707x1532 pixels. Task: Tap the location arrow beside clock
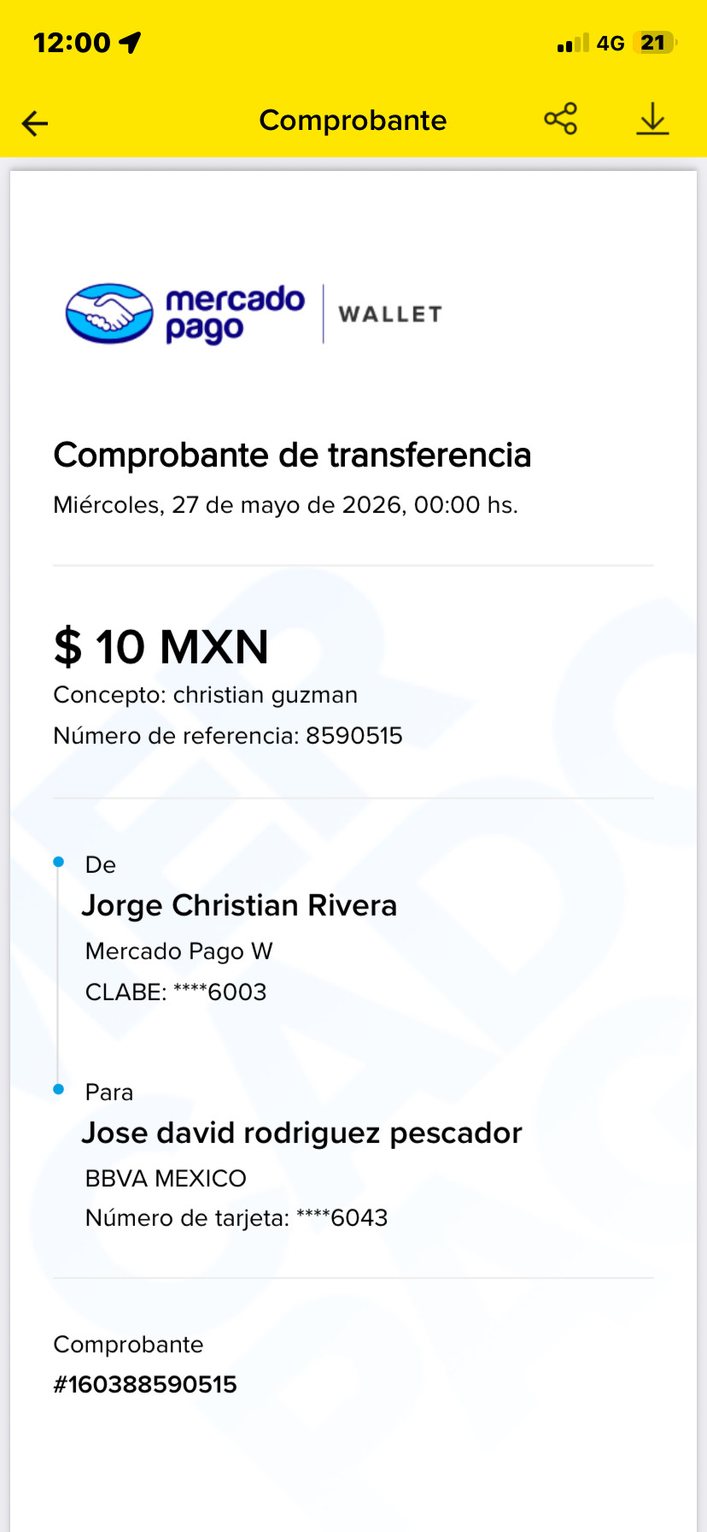pyautogui.click(x=130, y=43)
